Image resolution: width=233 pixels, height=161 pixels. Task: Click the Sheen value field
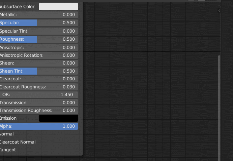(39, 63)
